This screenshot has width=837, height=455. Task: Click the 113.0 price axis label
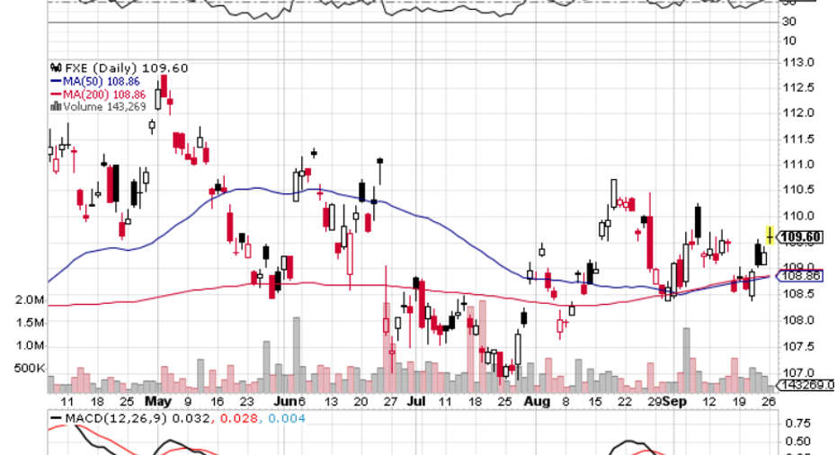tap(799, 62)
